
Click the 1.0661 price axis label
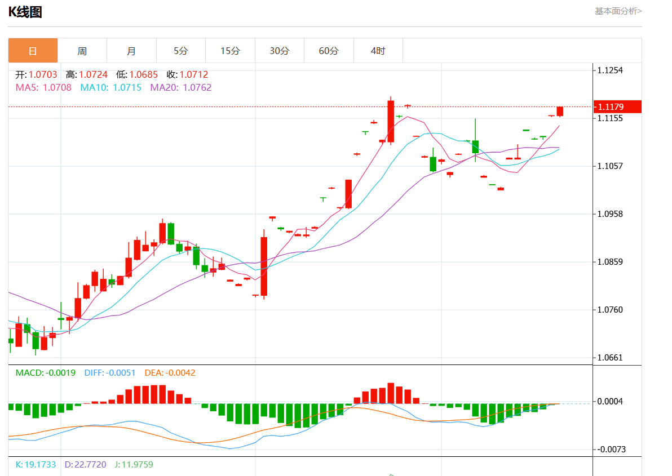(611, 358)
